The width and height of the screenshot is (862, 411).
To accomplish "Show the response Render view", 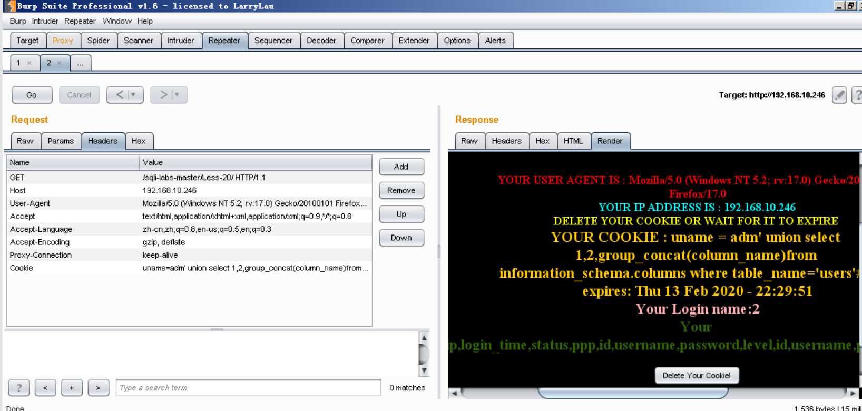I will [610, 141].
